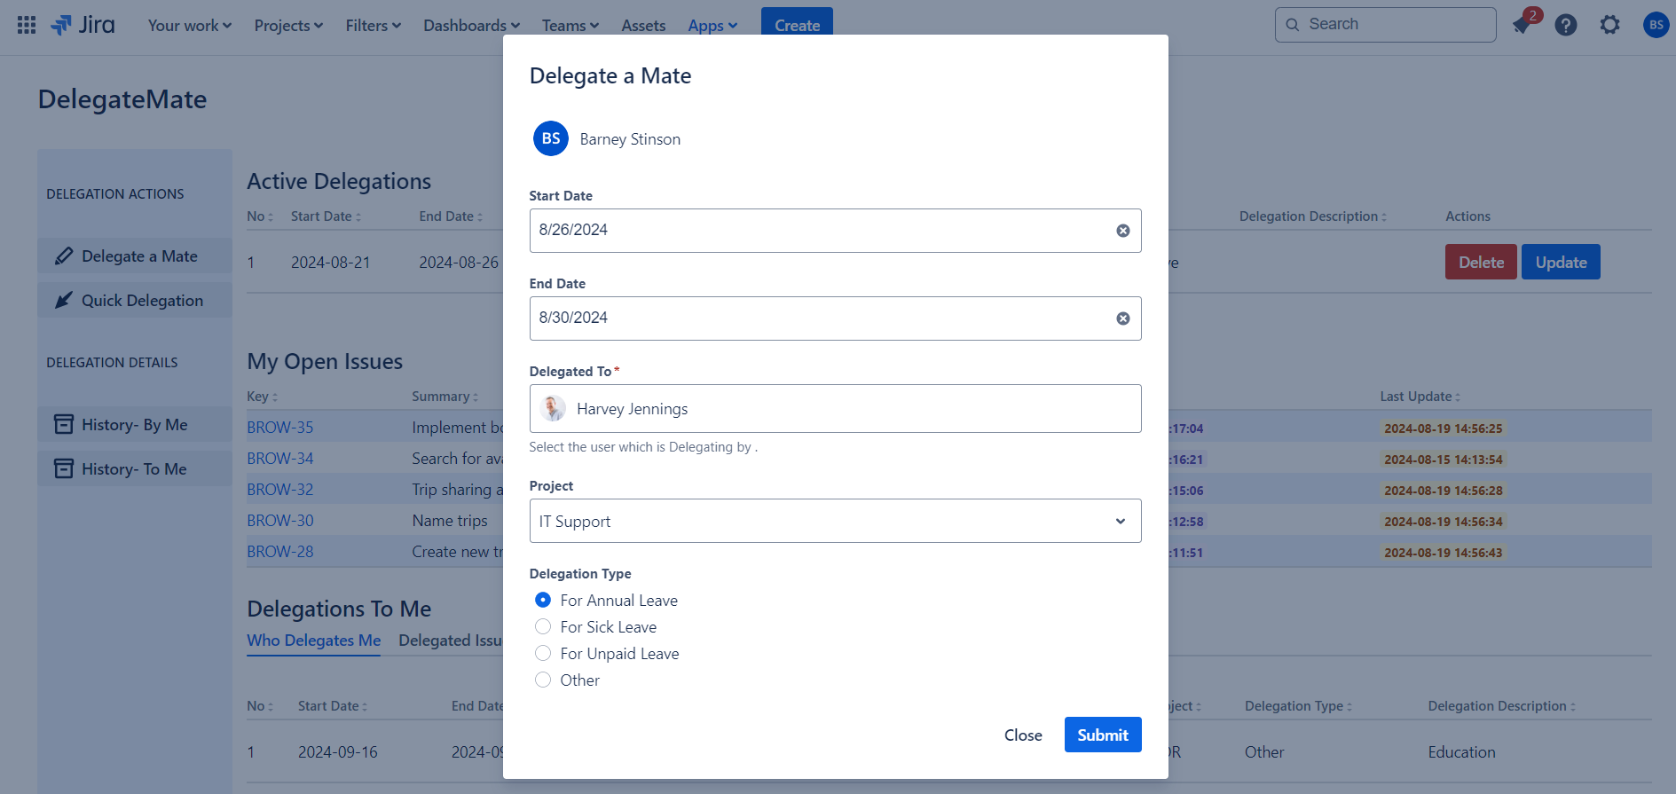Click the Start Date input field

[x=835, y=231]
